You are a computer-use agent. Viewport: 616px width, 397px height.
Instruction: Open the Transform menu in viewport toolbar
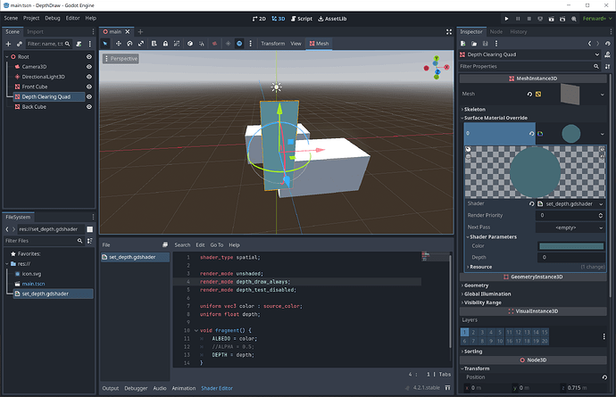coord(272,44)
